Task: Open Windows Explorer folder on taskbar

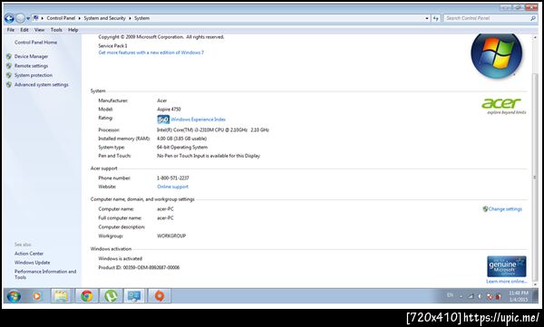Action: [x=61, y=296]
